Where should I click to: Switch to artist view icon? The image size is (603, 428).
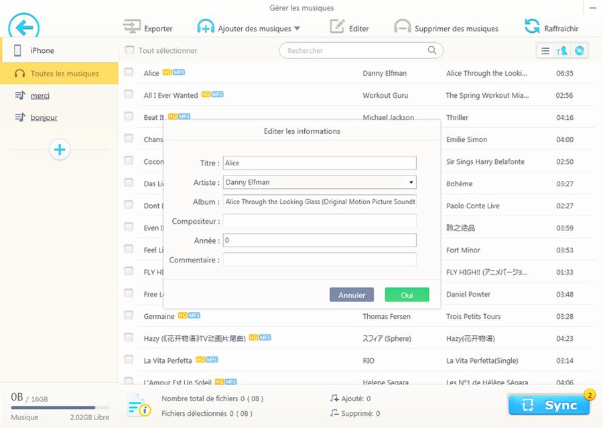[562, 51]
